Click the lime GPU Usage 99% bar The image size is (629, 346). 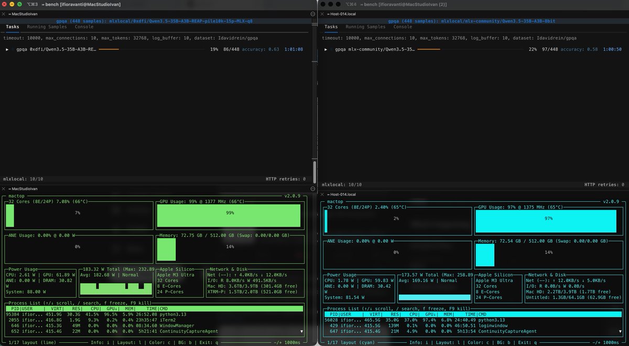pyautogui.click(x=229, y=215)
